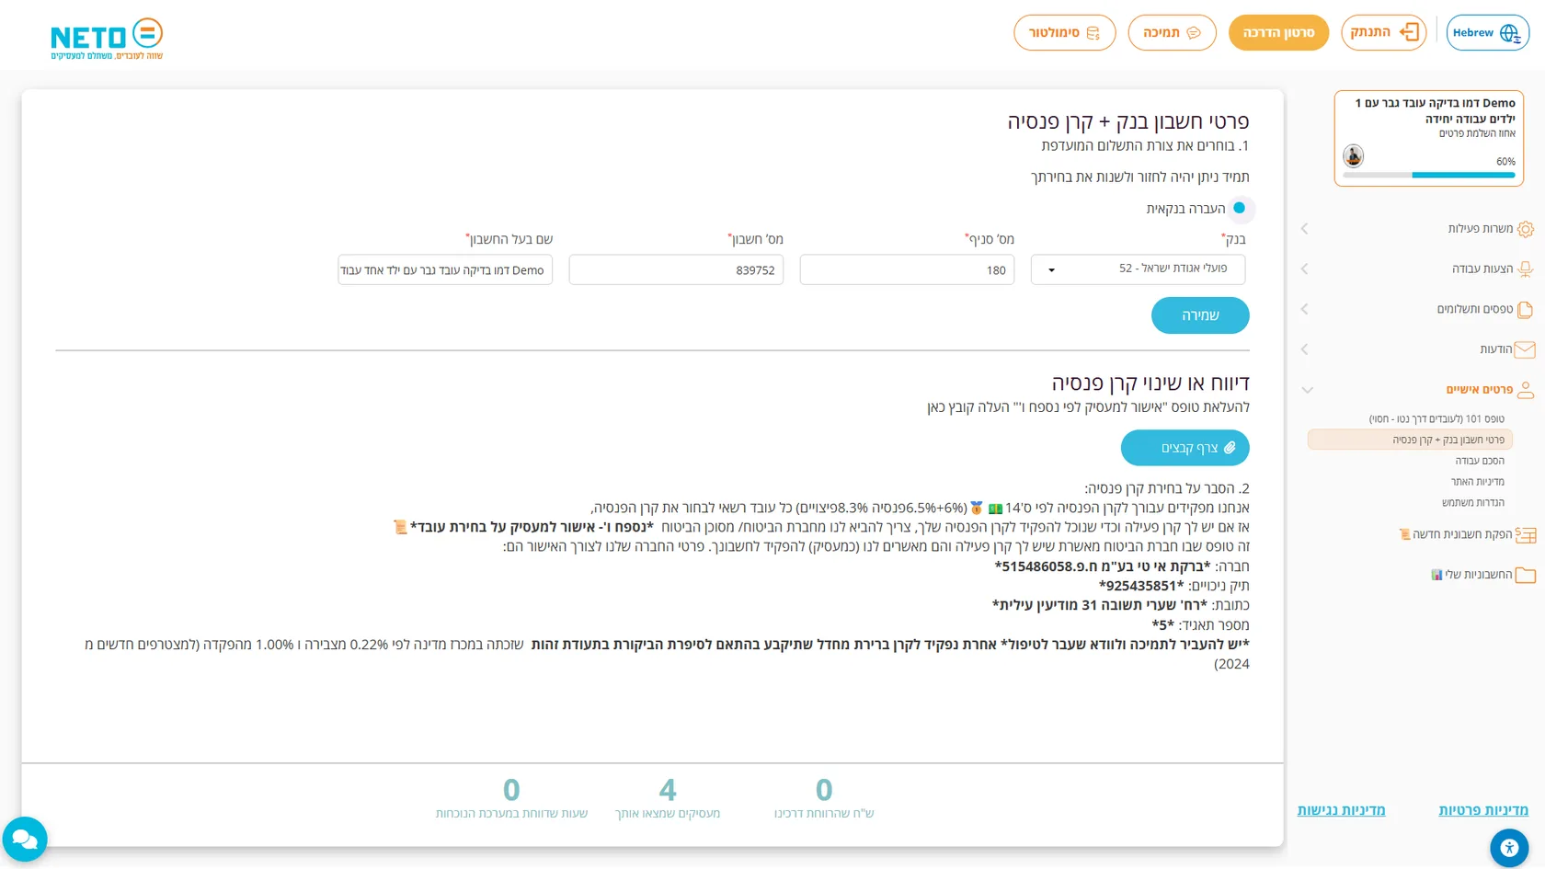Viewport: 1545px width, 869px height.
Task: Open the תמיכה support chat button
Action: pyautogui.click(x=1173, y=32)
